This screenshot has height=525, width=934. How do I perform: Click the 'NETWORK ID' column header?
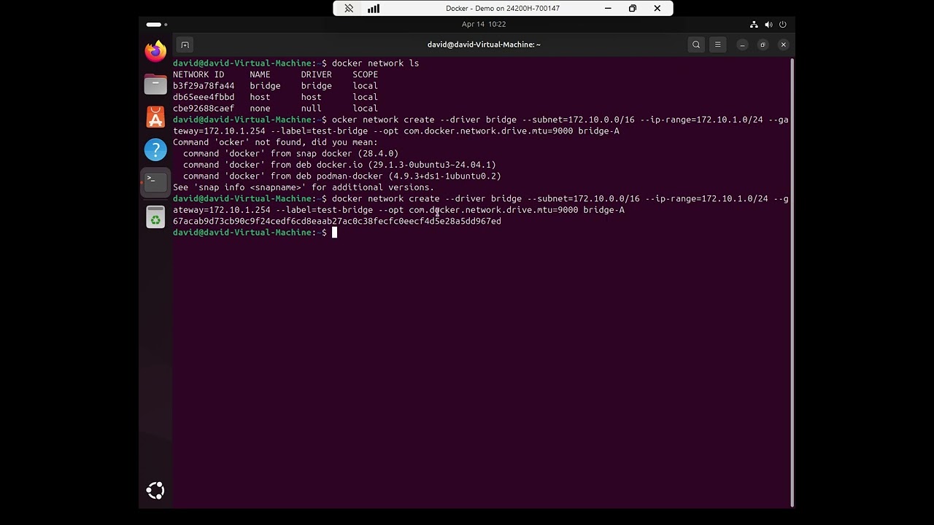tap(198, 74)
